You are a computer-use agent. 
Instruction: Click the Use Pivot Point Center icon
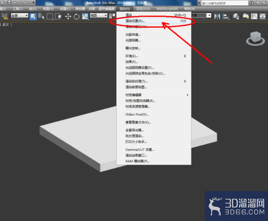click(x=112, y=16)
